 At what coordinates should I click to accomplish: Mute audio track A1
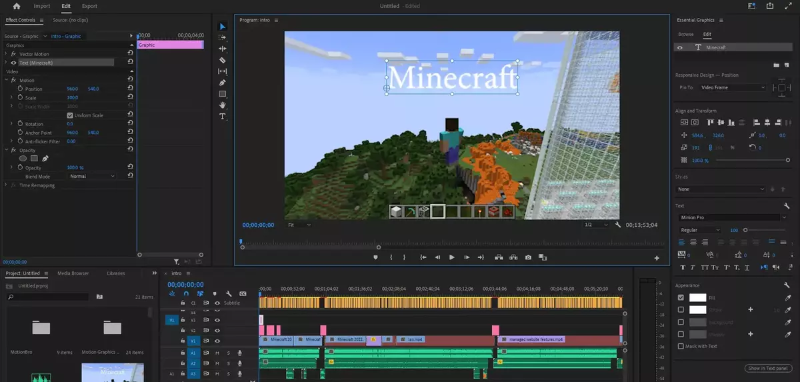pyautogui.click(x=217, y=353)
